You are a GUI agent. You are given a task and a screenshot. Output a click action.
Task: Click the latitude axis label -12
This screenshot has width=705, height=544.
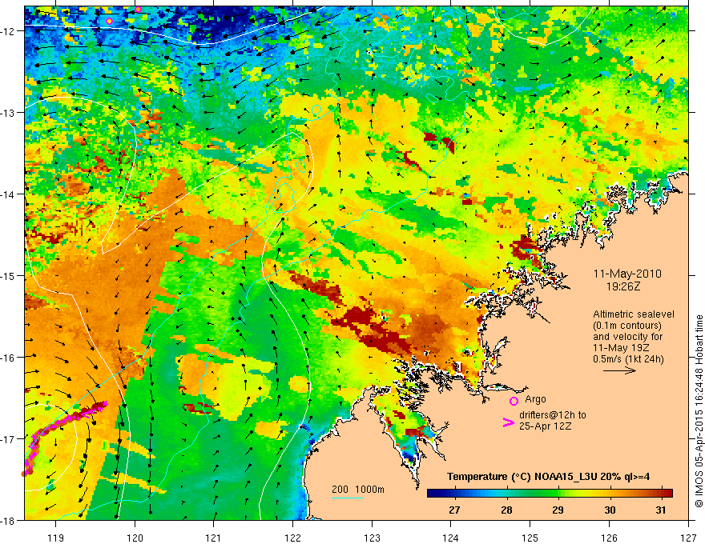[8, 31]
